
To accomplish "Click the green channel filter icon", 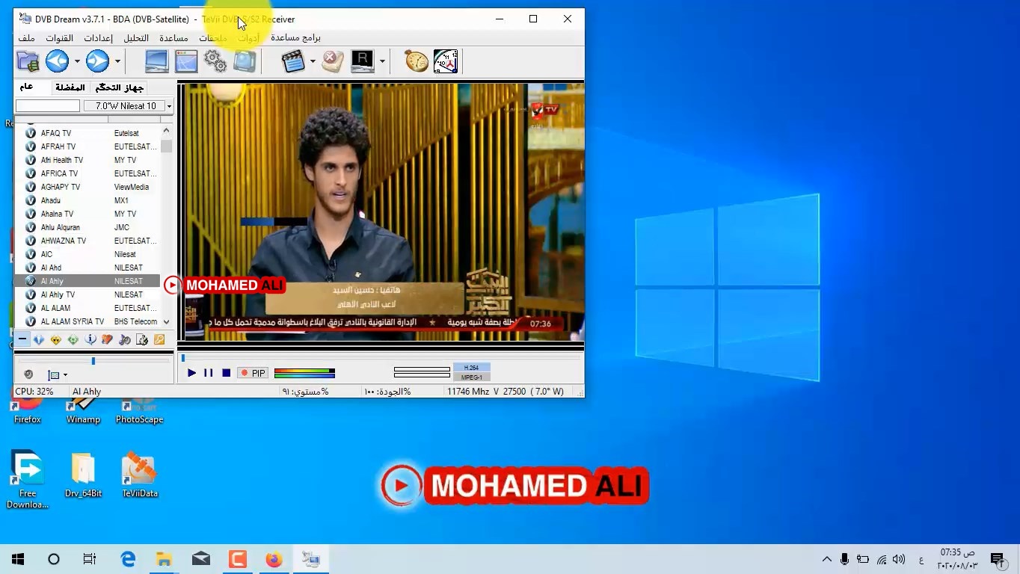I will (x=73, y=340).
